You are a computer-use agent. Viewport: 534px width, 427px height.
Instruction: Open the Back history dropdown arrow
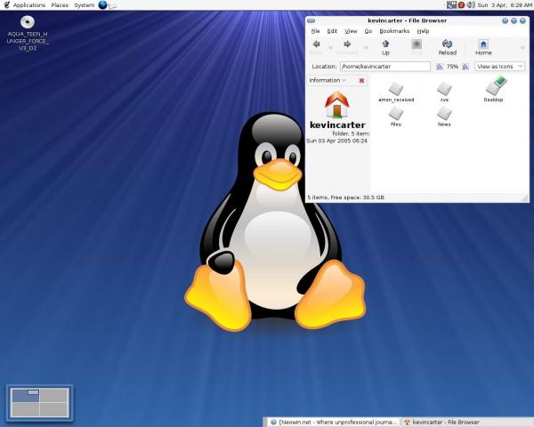pos(329,46)
